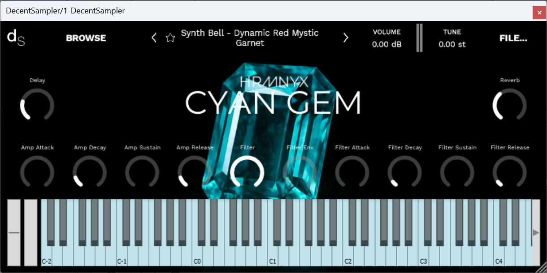Screen dimensions: 547x273
Task: Click the preset name Synth Bell Dynamic Red Mystic Garnet
Action: pyautogui.click(x=250, y=38)
